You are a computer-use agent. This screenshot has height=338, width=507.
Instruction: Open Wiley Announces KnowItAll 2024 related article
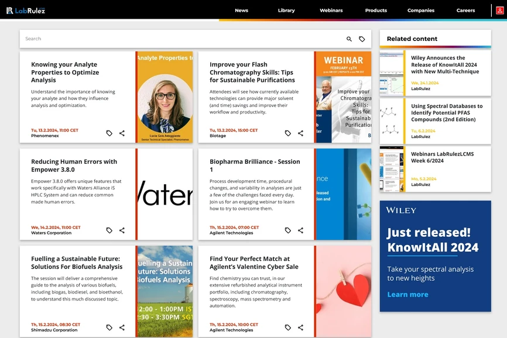point(445,64)
